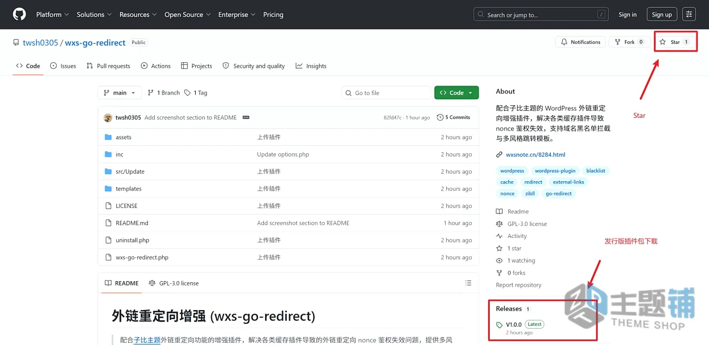View the 1 star stargazers link

click(509, 248)
